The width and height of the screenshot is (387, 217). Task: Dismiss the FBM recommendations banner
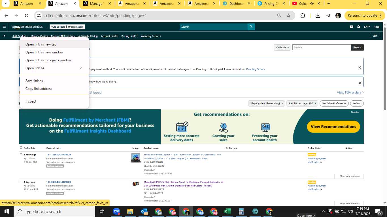point(355,112)
